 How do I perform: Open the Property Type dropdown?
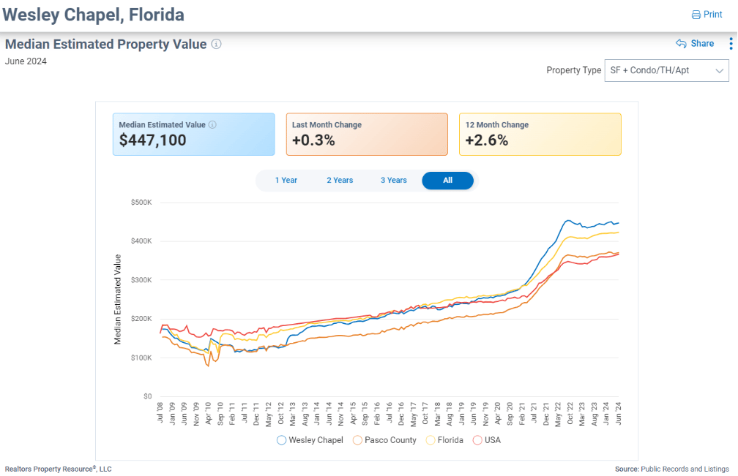click(666, 71)
